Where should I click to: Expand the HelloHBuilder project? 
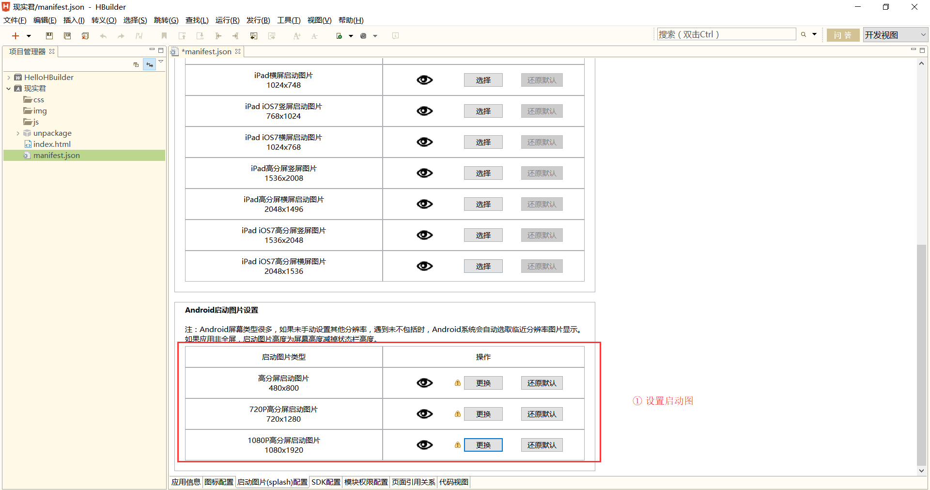[9, 78]
